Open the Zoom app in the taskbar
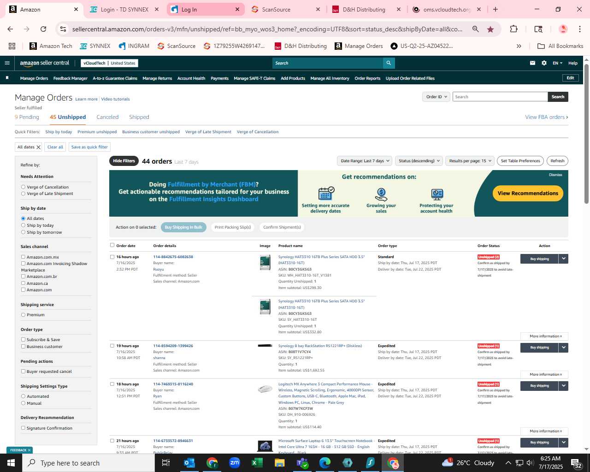This screenshot has height=472, width=590. [x=235, y=463]
